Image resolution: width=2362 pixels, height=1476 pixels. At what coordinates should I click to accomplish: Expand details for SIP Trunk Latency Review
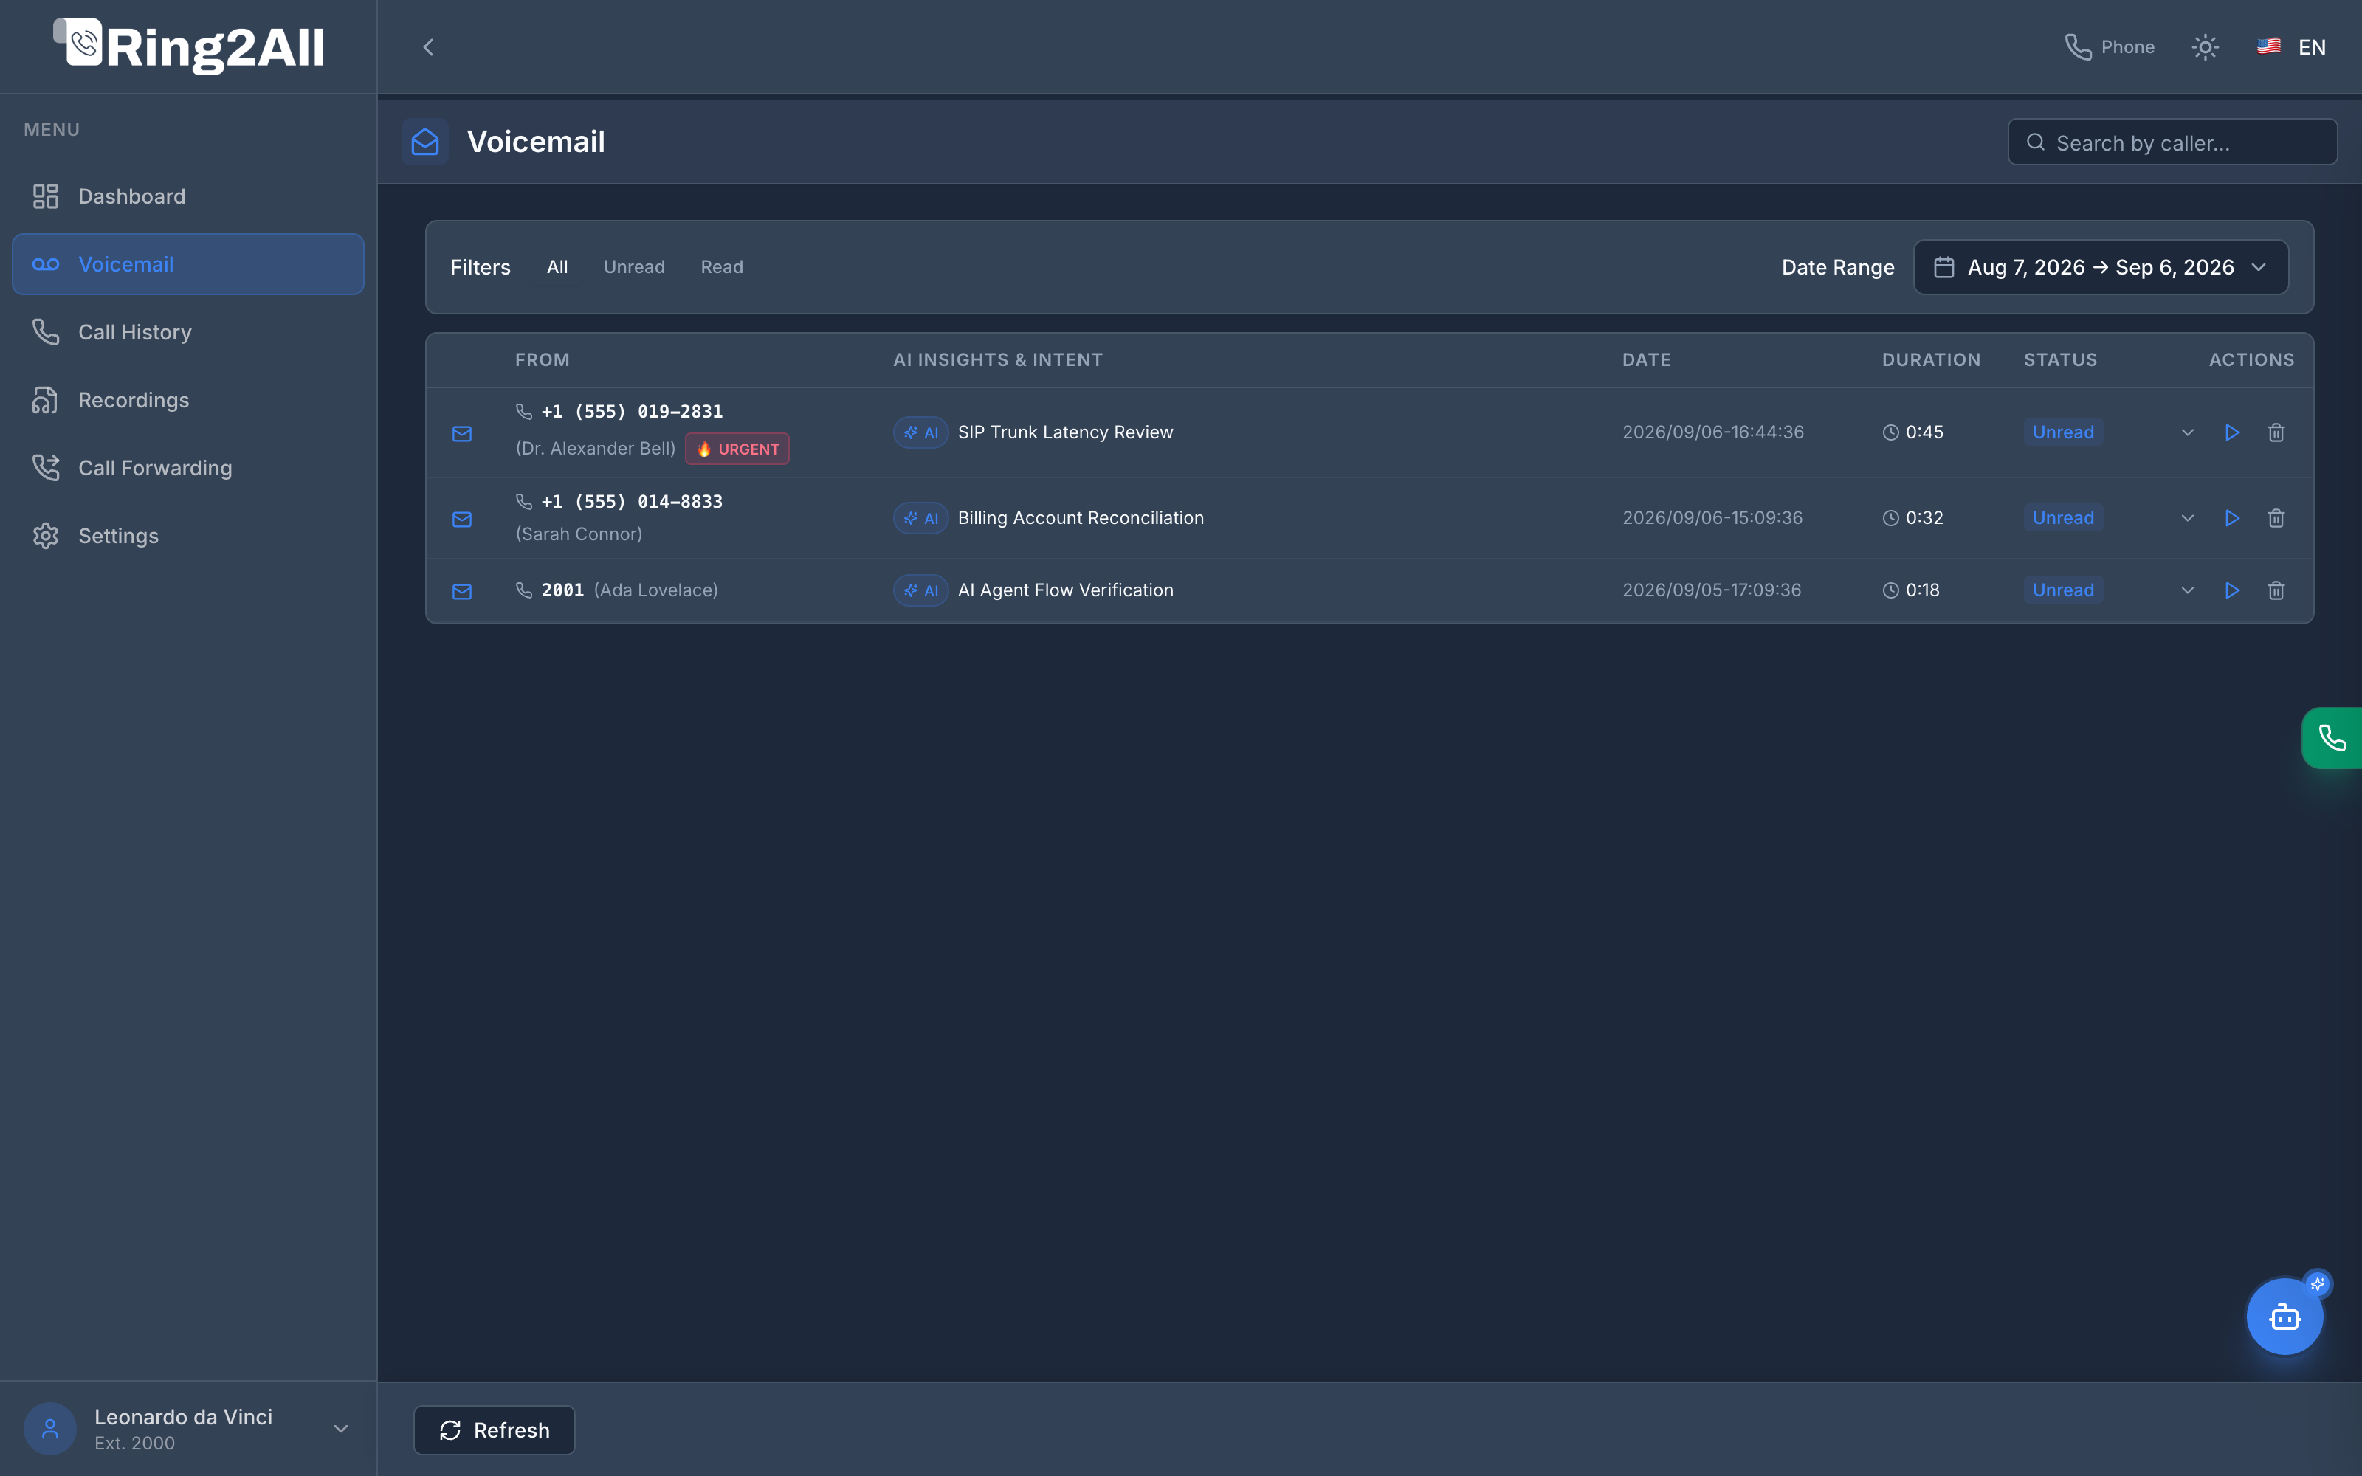[x=2187, y=432]
